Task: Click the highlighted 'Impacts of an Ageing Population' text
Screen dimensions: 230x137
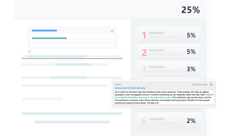Action: click(164, 96)
